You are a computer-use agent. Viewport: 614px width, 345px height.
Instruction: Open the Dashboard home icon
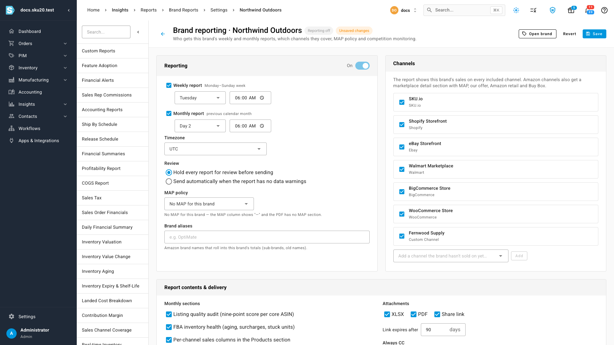(x=12, y=31)
